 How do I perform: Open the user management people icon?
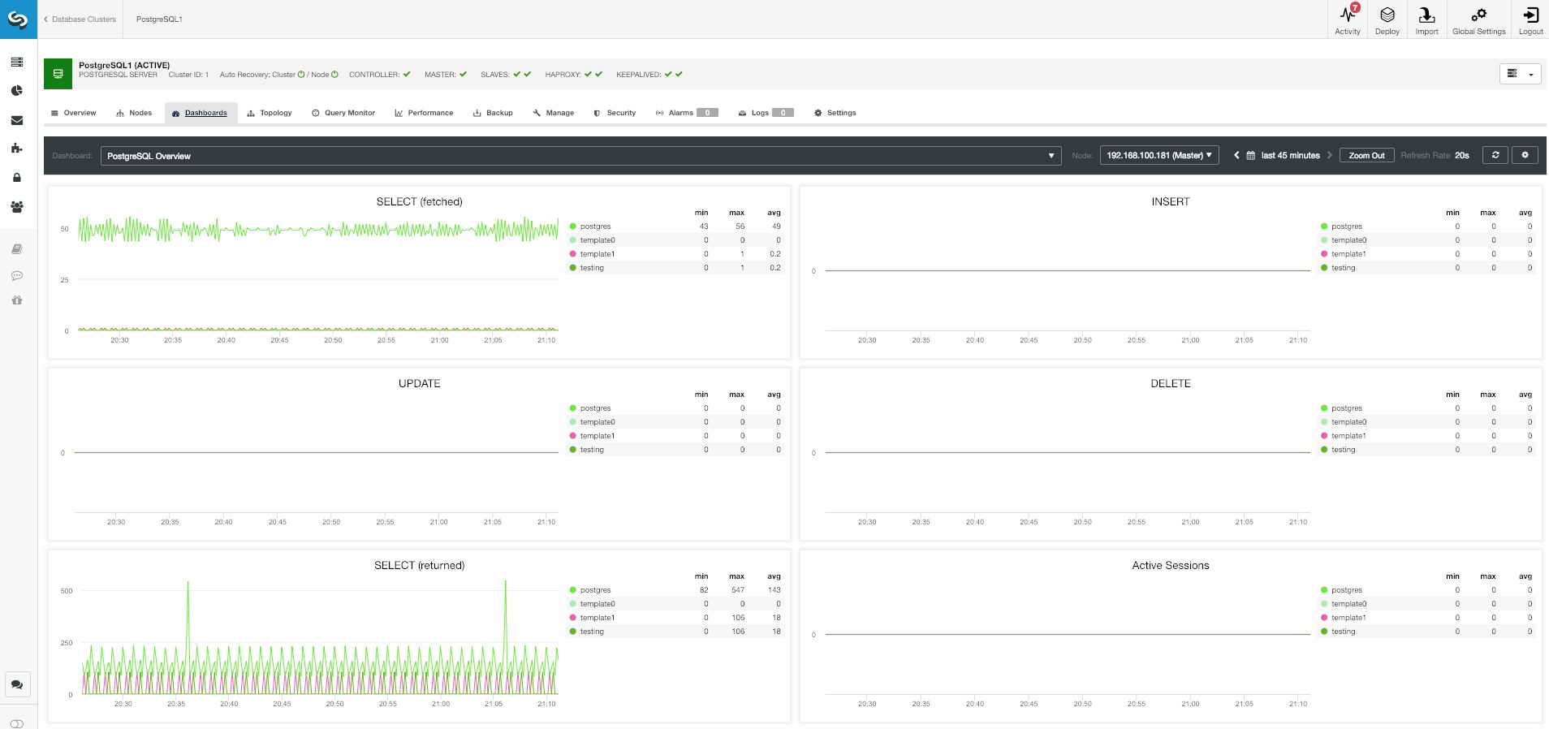(x=17, y=207)
